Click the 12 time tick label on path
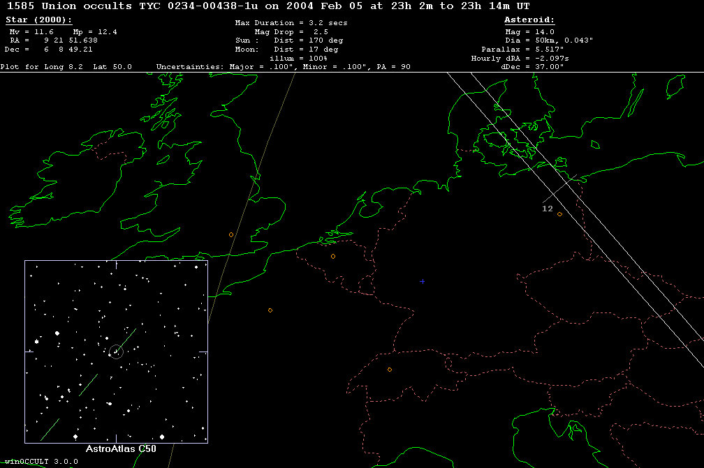704x468 pixels. coord(547,209)
